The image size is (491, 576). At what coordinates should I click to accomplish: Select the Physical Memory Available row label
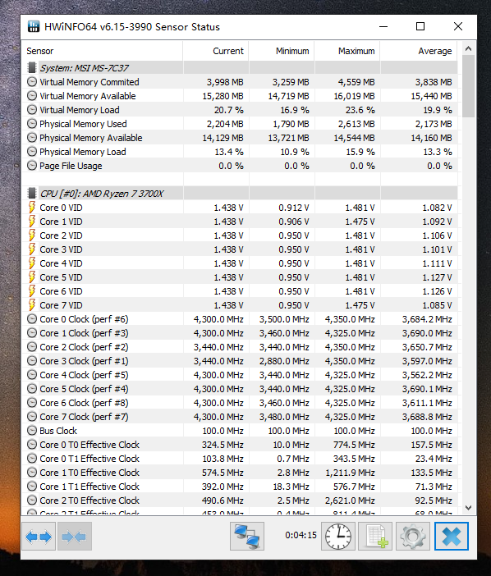click(91, 138)
